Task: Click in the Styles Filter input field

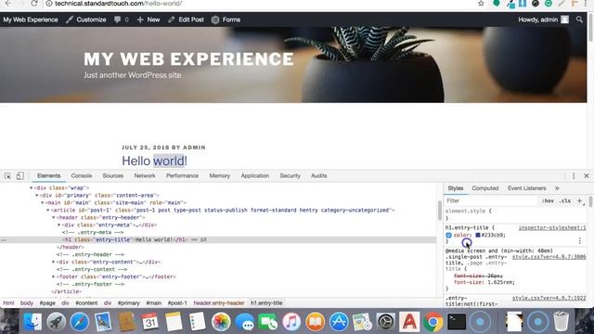Action: [x=491, y=200]
